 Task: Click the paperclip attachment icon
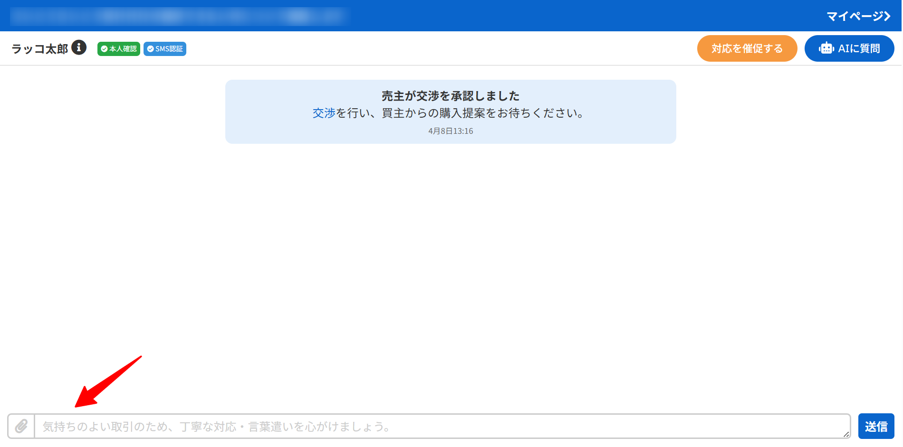pos(21,426)
